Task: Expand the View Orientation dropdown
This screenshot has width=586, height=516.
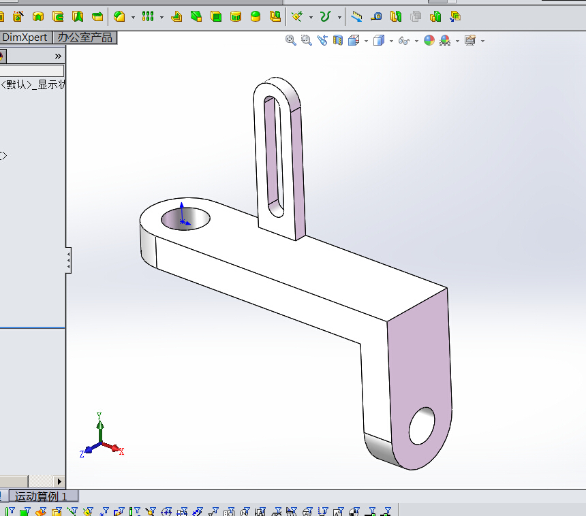Action: tap(367, 41)
